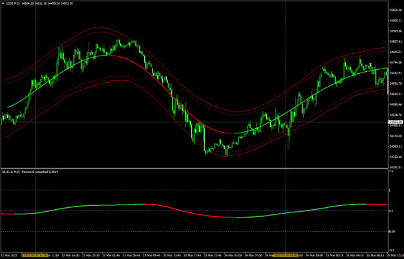Click the bb div1 Percent B smoothed label

pos(30,172)
